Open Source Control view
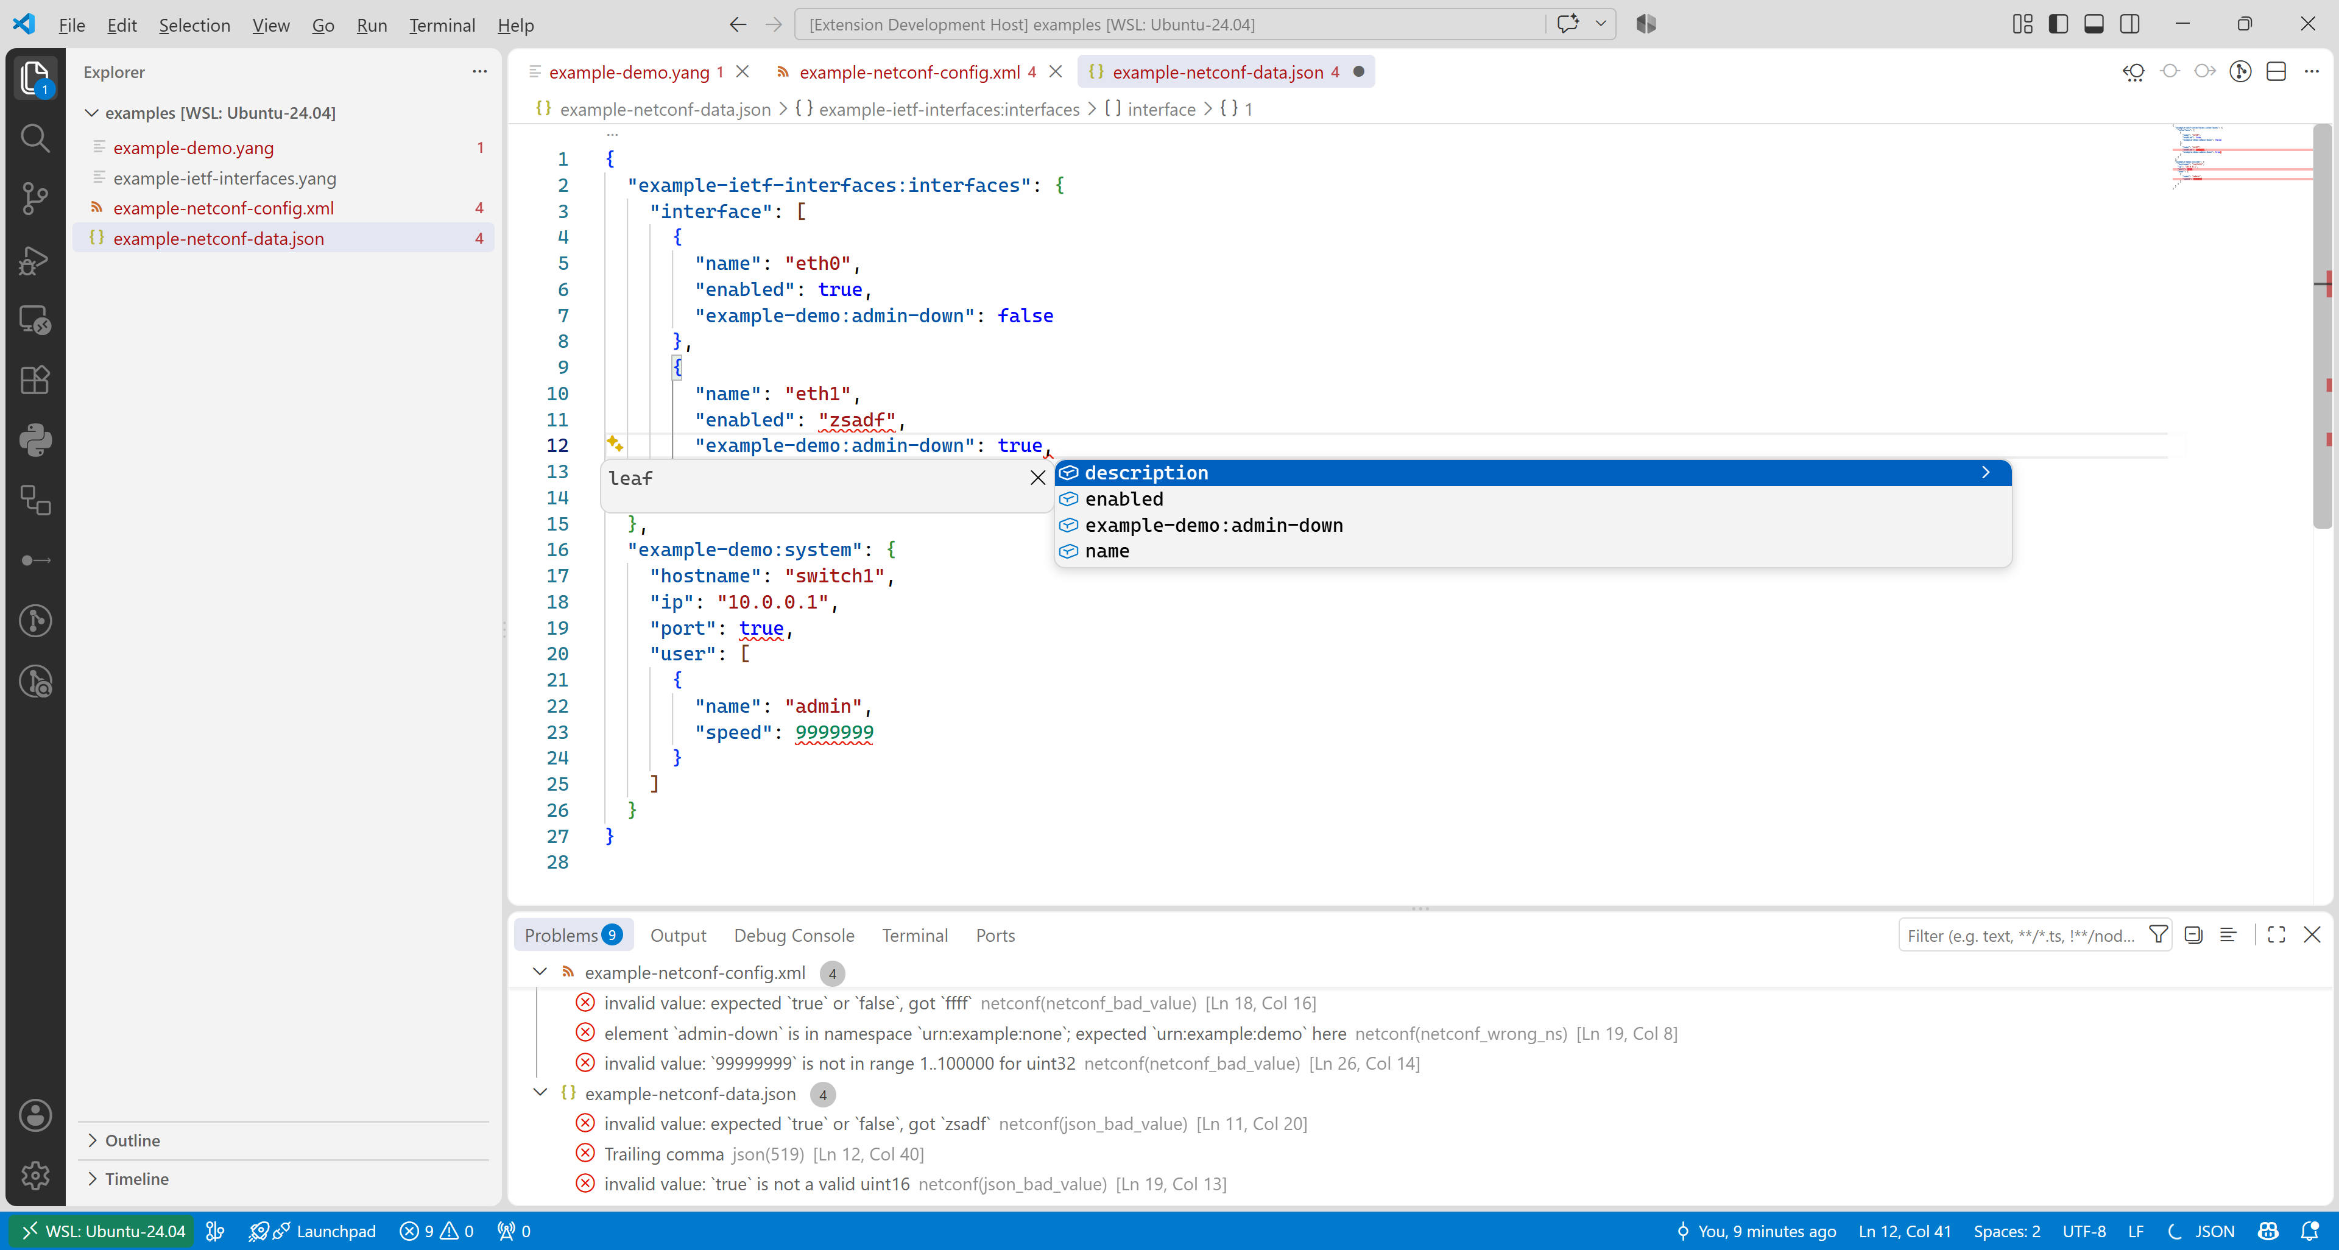 (x=35, y=198)
